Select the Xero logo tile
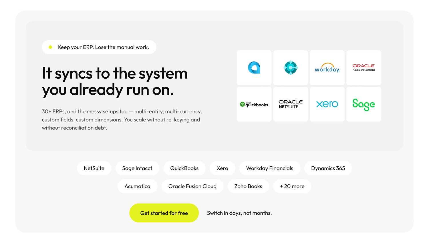The height and width of the screenshot is (233, 429). 327,104
